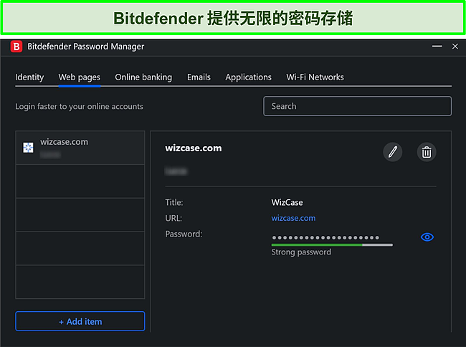Image resolution: width=466 pixels, height=347 pixels.
Task: Delete the entry with the trash icon
Action: coord(427,152)
